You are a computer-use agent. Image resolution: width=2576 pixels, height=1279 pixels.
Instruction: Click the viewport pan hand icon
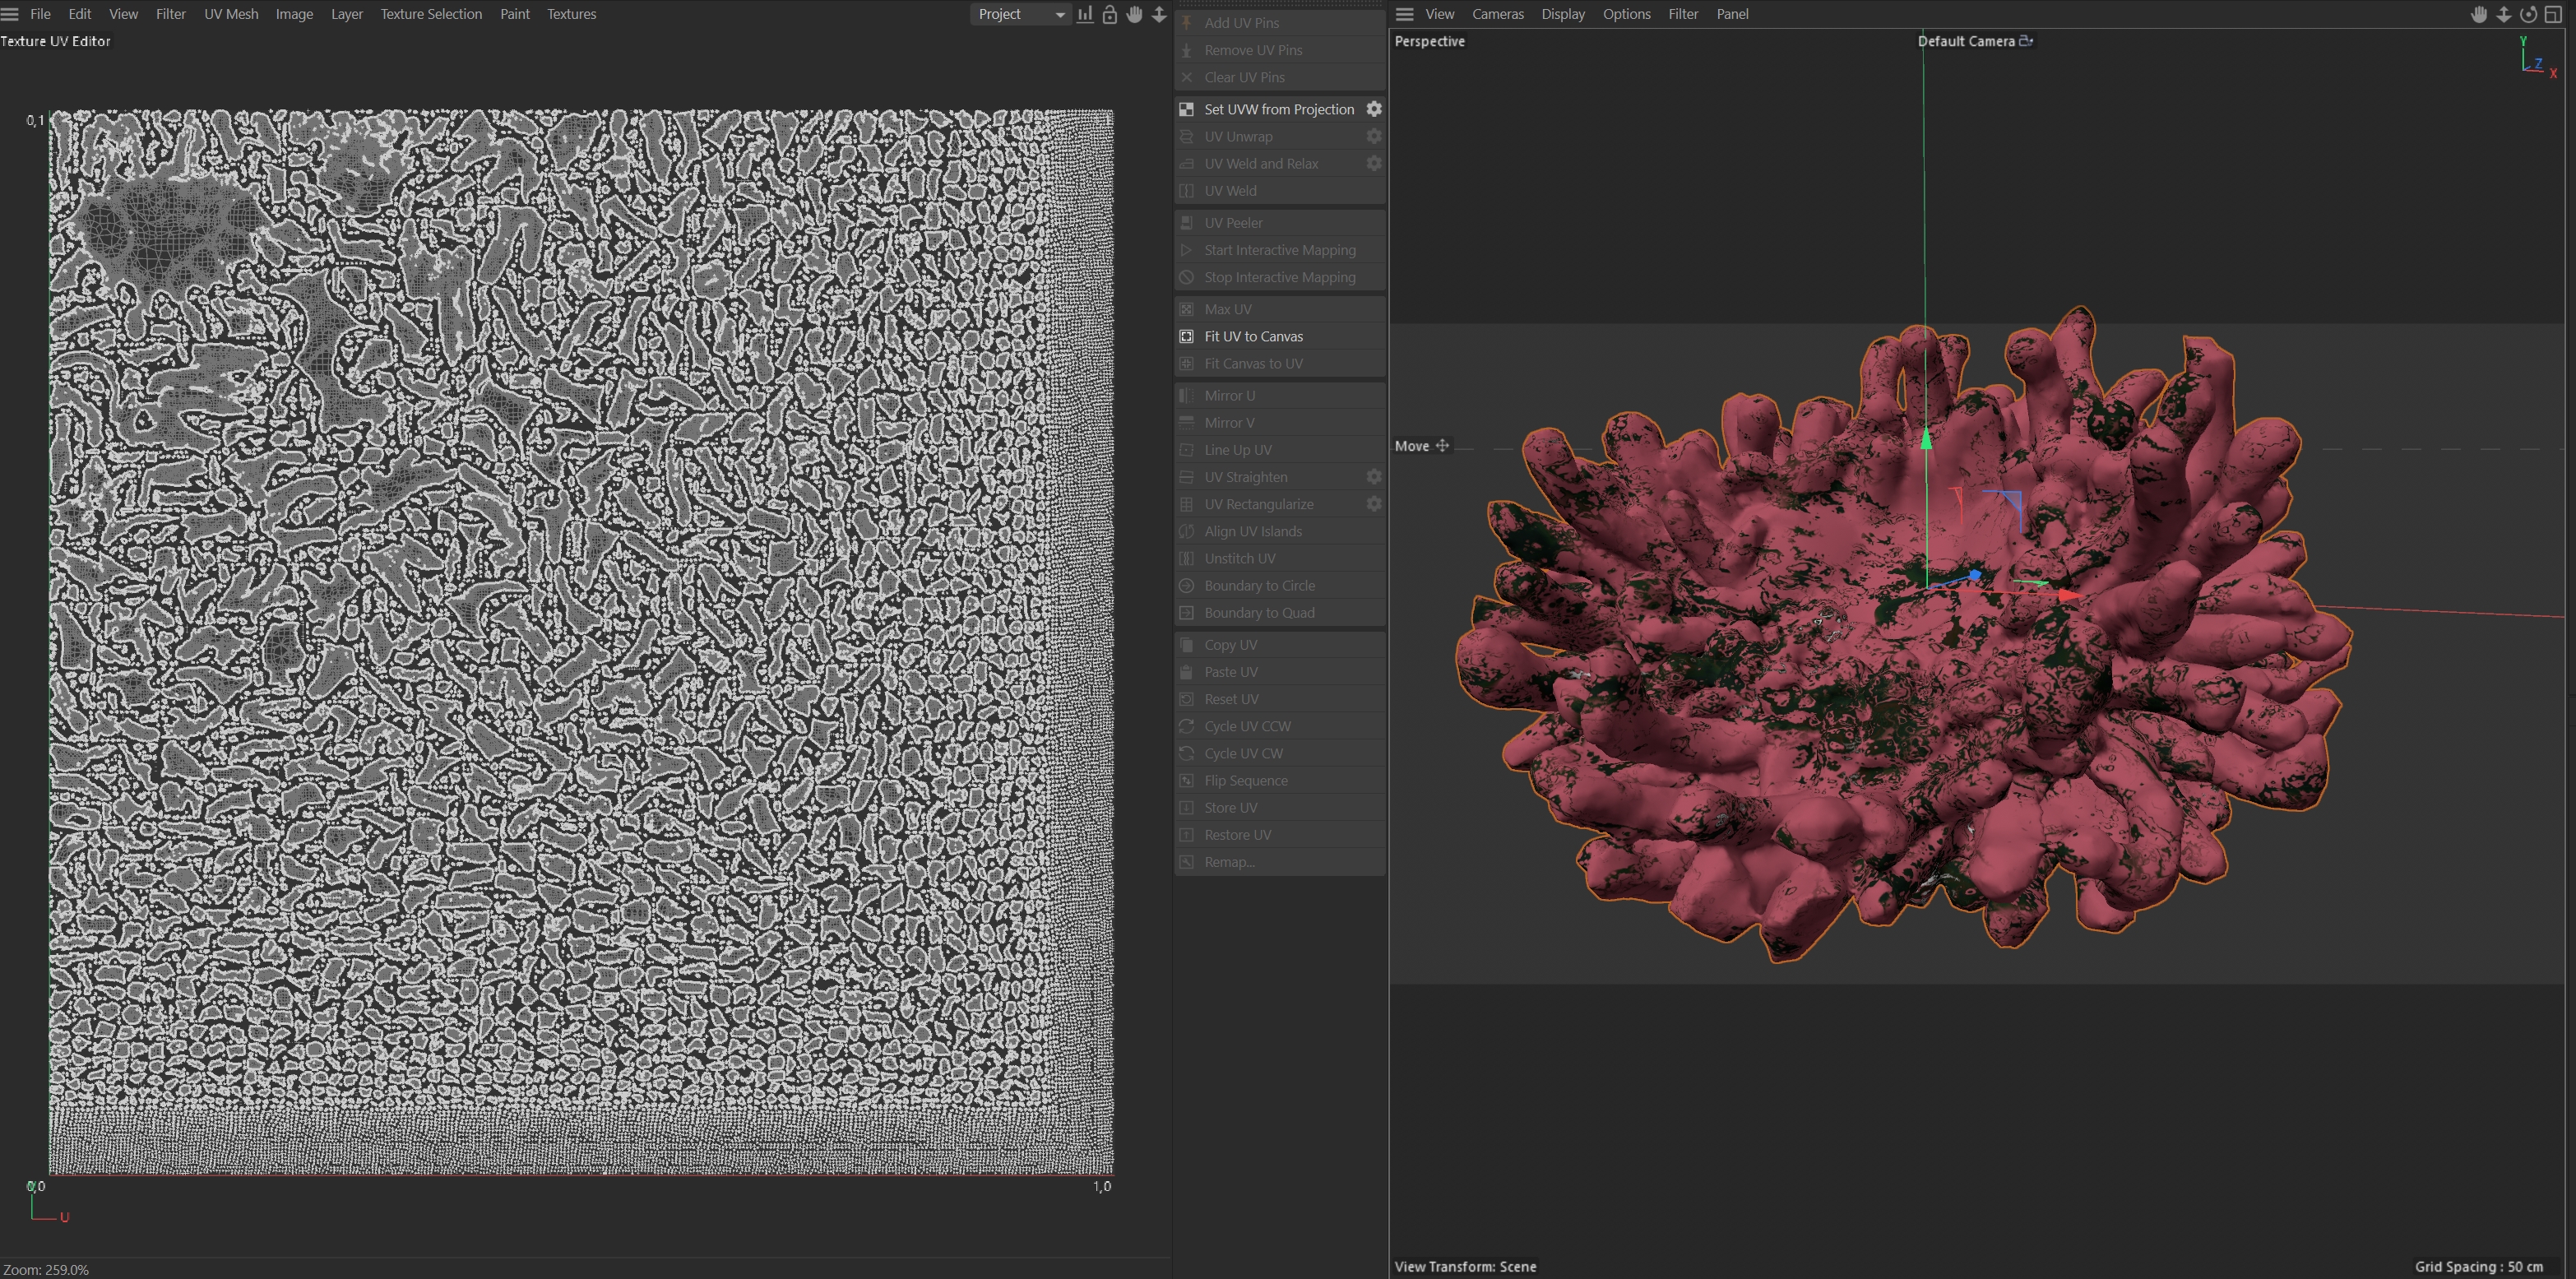coord(2479,14)
